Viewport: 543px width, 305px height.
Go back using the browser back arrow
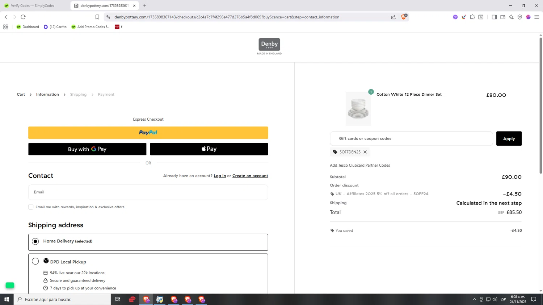6,17
